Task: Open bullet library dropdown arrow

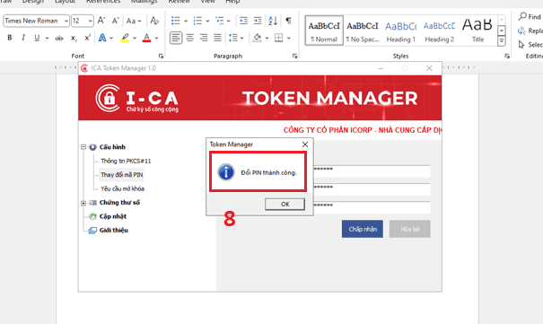Action: click(186, 22)
